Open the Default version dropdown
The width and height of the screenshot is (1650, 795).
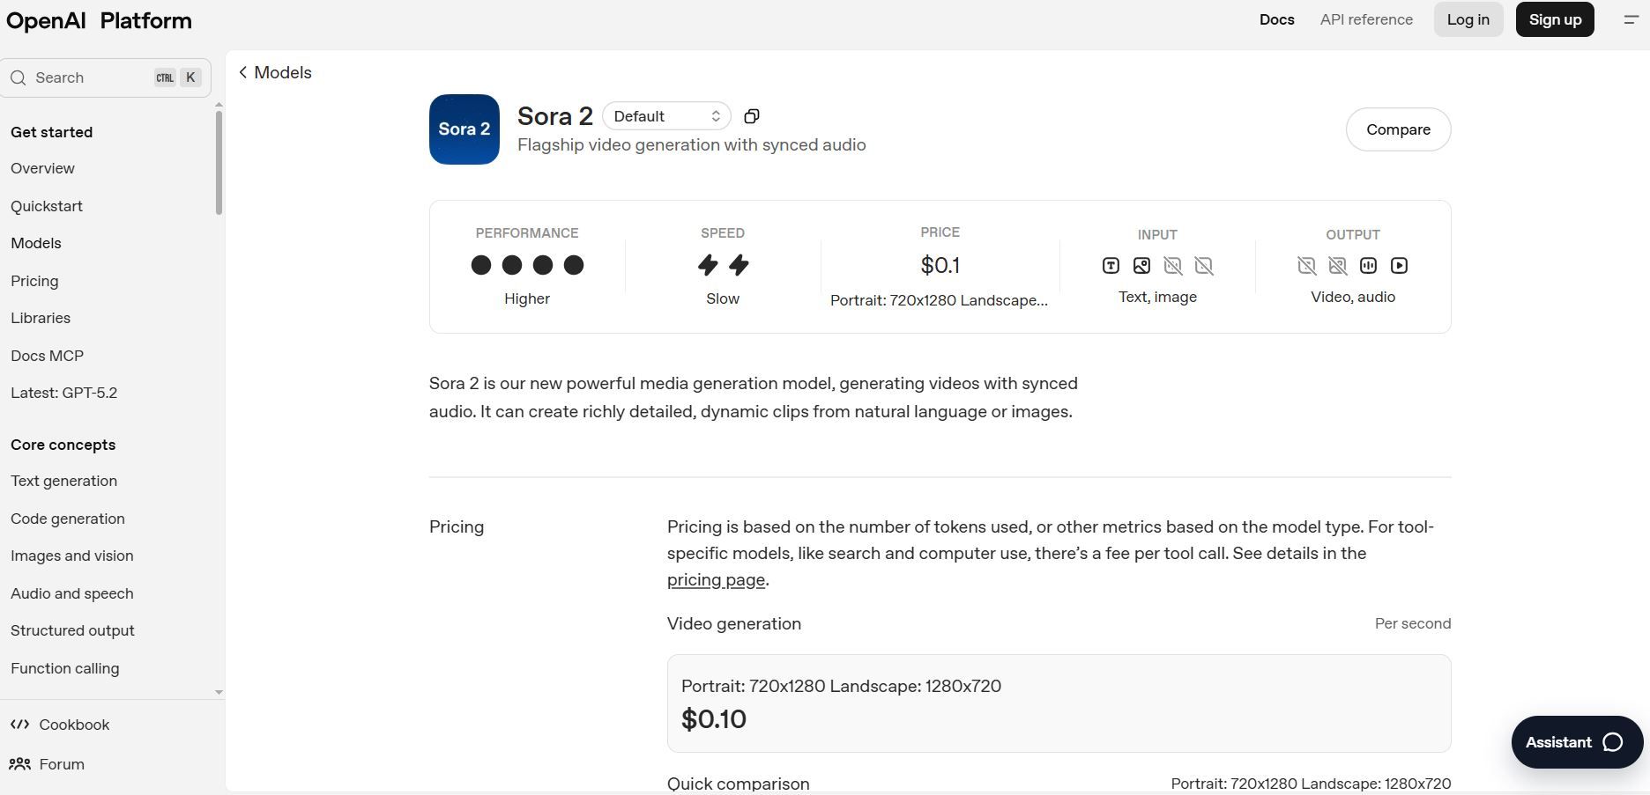[x=666, y=116]
